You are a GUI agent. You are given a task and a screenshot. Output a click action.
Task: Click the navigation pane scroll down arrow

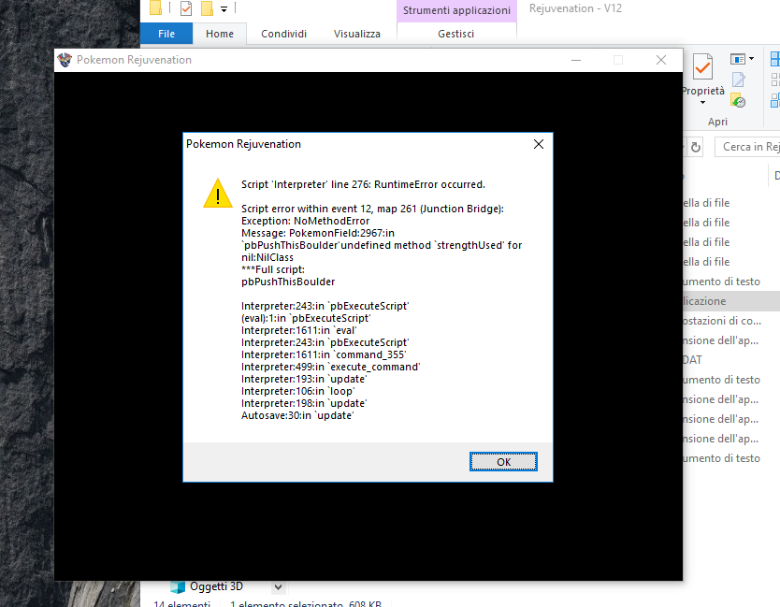pyautogui.click(x=278, y=586)
